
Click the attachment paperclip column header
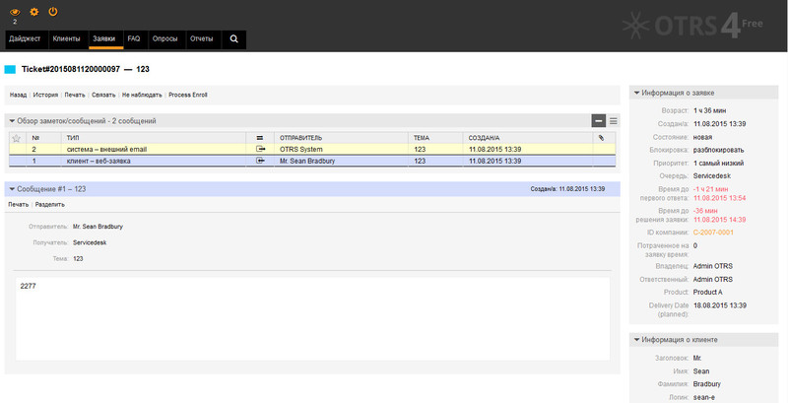point(601,138)
